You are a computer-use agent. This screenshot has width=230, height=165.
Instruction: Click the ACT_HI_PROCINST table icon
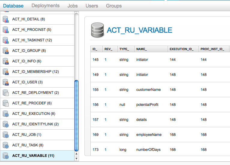pyautogui.click(x=6, y=30)
